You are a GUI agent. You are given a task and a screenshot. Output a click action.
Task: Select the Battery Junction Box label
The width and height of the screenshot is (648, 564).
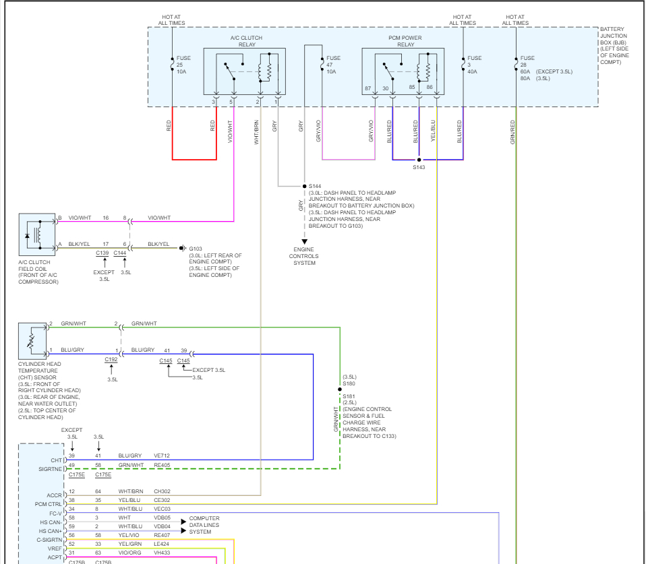pos(614,46)
